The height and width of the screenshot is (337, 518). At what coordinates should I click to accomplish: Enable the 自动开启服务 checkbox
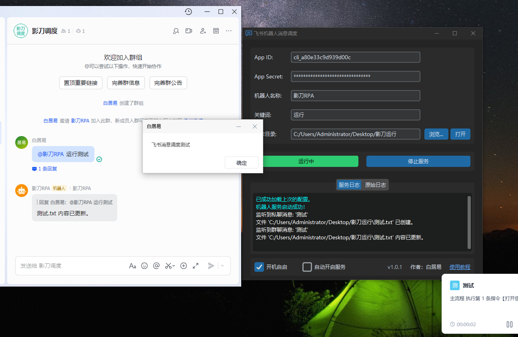pos(307,267)
